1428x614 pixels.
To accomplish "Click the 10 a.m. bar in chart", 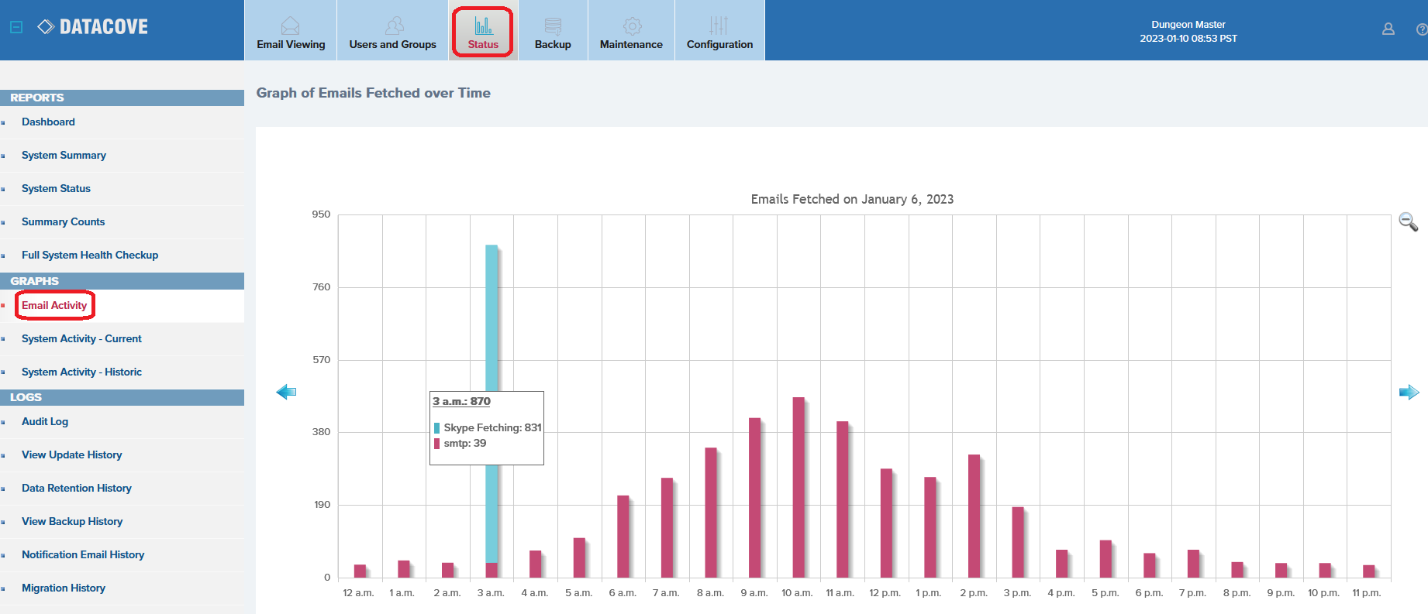I will point(798,488).
